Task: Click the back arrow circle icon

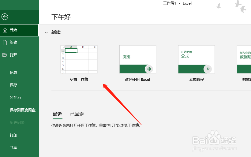Action: pyautogui.click(x=5, y=17)
